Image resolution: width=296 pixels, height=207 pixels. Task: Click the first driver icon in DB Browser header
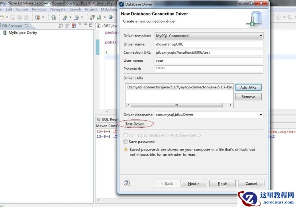[x=61, y=25]
